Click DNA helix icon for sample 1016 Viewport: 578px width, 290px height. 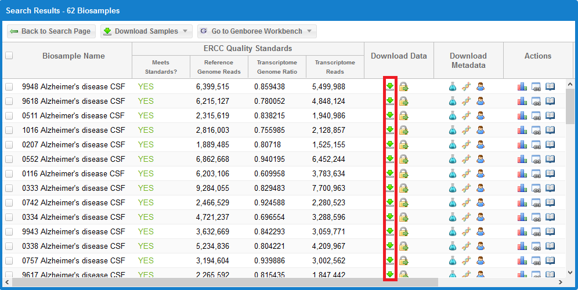point(467,130)
